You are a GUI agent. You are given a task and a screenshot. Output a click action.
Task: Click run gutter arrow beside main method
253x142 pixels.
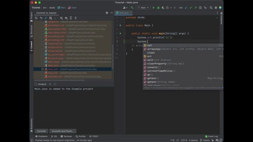click(120, 34)
